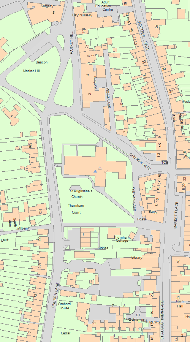This screenshot has height=342, width=190.
Task: Click the white outlined triangle marker
Action: [x=100, y=168]
